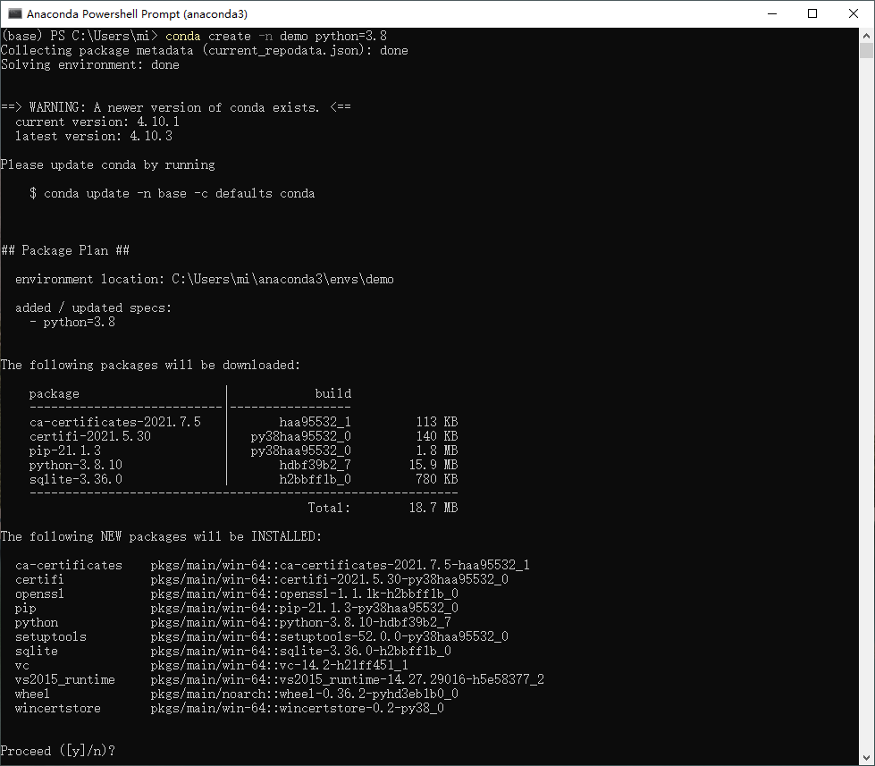The height and width of the screenshot is (766, 875).
Task: Click the empty vertical scrollbar track
Action: click(x=866, y=402)
